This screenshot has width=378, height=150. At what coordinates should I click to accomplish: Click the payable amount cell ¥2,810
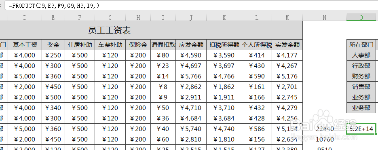click(x=191, y=139)
